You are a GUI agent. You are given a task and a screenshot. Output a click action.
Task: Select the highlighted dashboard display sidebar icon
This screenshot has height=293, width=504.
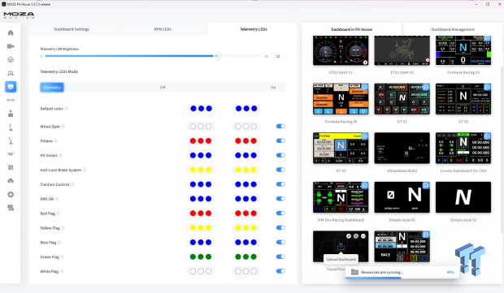point(11,87)
